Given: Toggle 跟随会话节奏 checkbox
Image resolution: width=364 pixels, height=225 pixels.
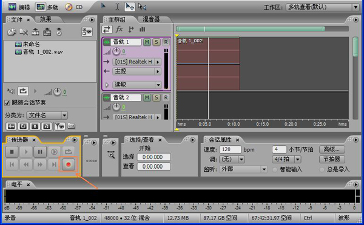Looking at the screenshot, I should pyautogui.click(x=7, y=103).
